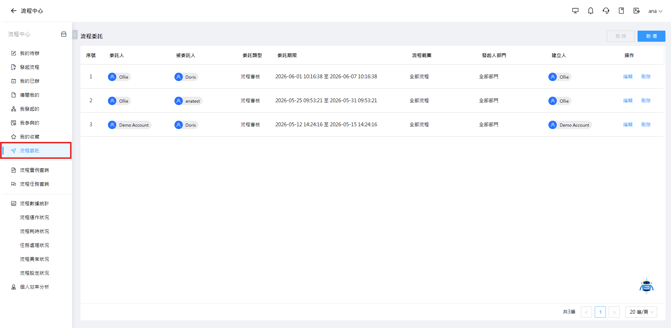Viewport: 671px width, 328px height.
Task: Click the 我的已辦 checkbox-calendar icon
Action: coord(14,81)
